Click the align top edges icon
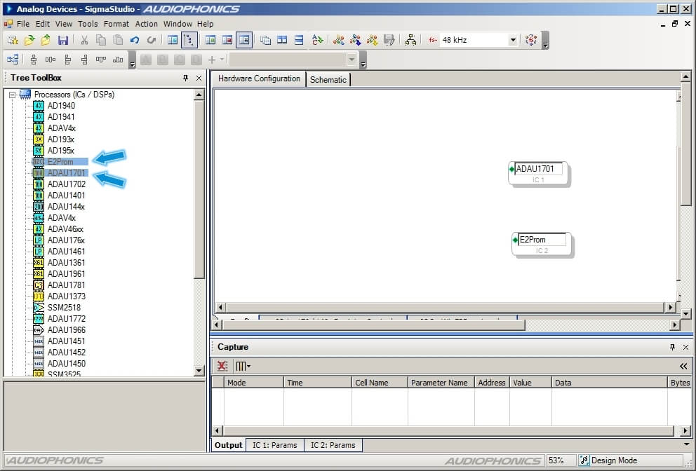Viewport: 696px width, 471px height. click(101, 60)
